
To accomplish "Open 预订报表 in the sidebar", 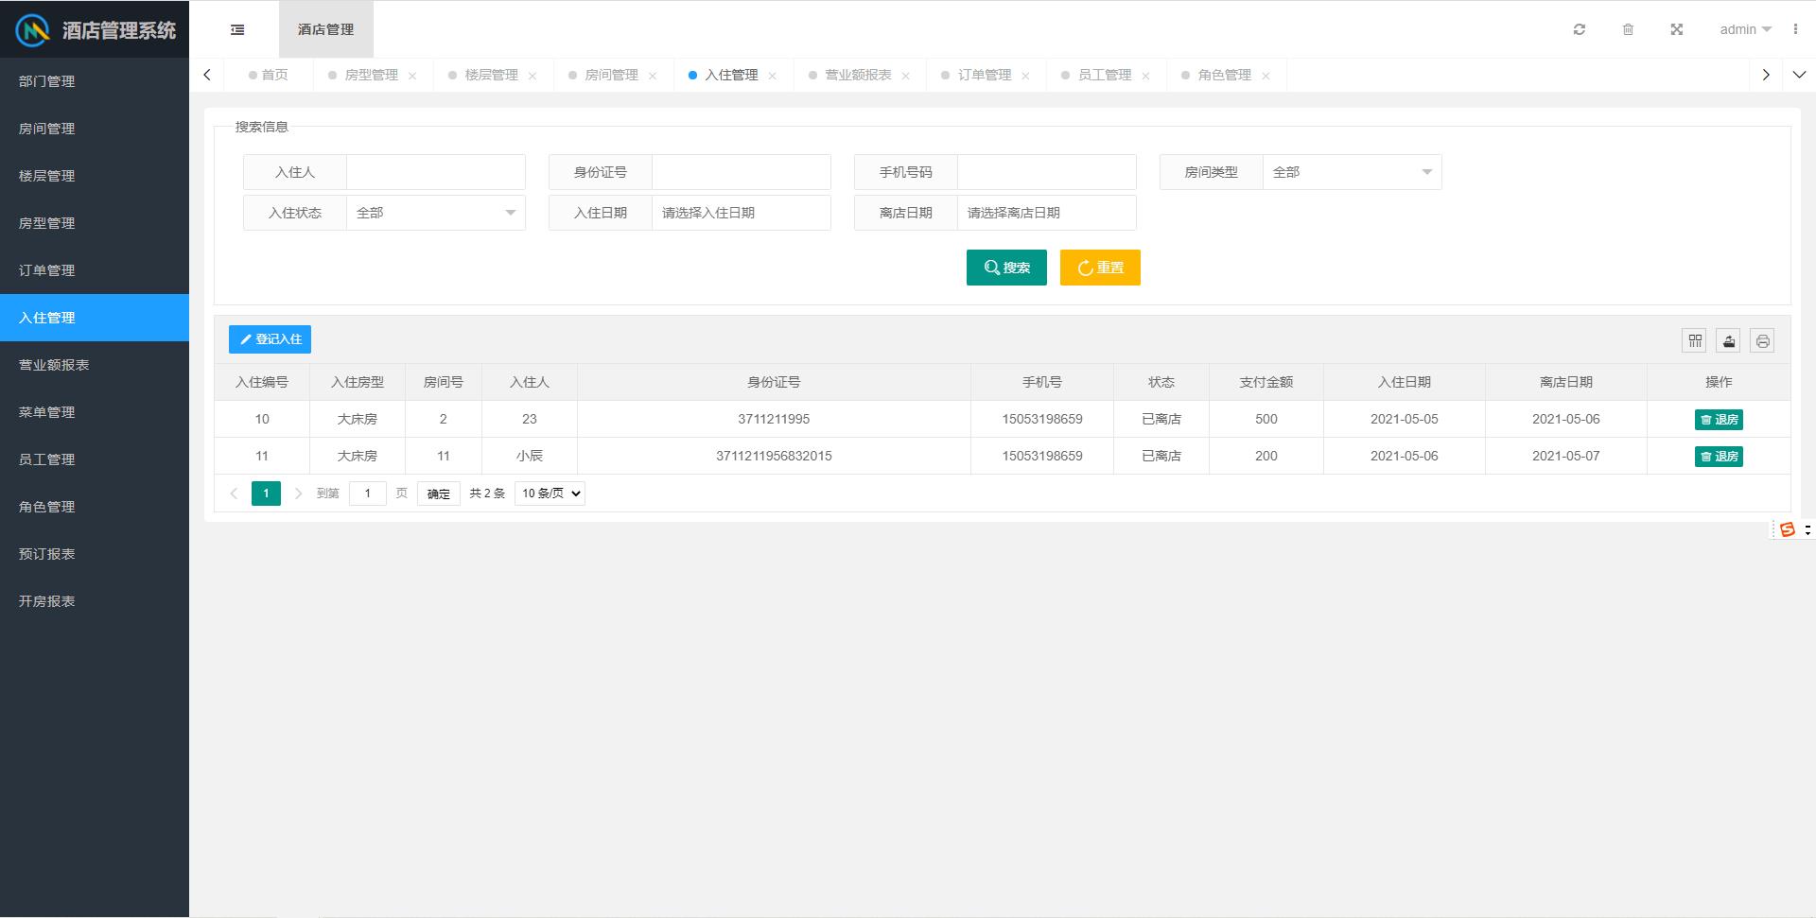I will click(95, 554).
